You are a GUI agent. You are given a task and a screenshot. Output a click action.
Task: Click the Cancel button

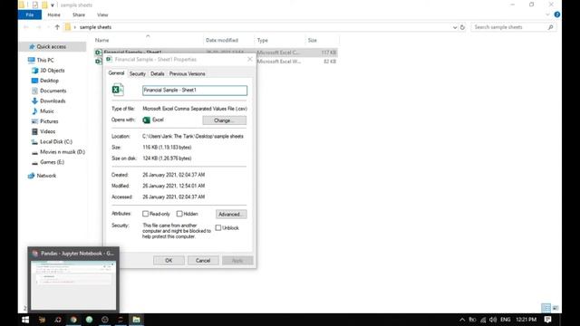click(203, 261)
